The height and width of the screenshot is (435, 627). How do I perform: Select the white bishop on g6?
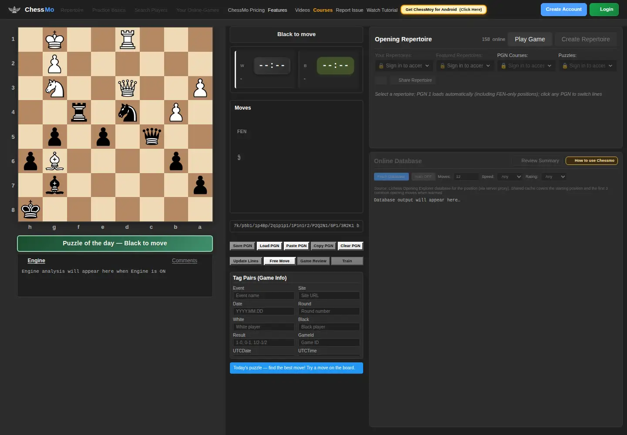54,161
